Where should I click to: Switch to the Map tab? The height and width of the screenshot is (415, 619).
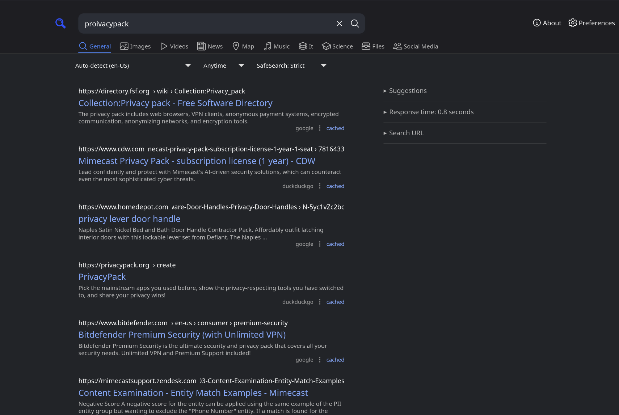(243, 46)
